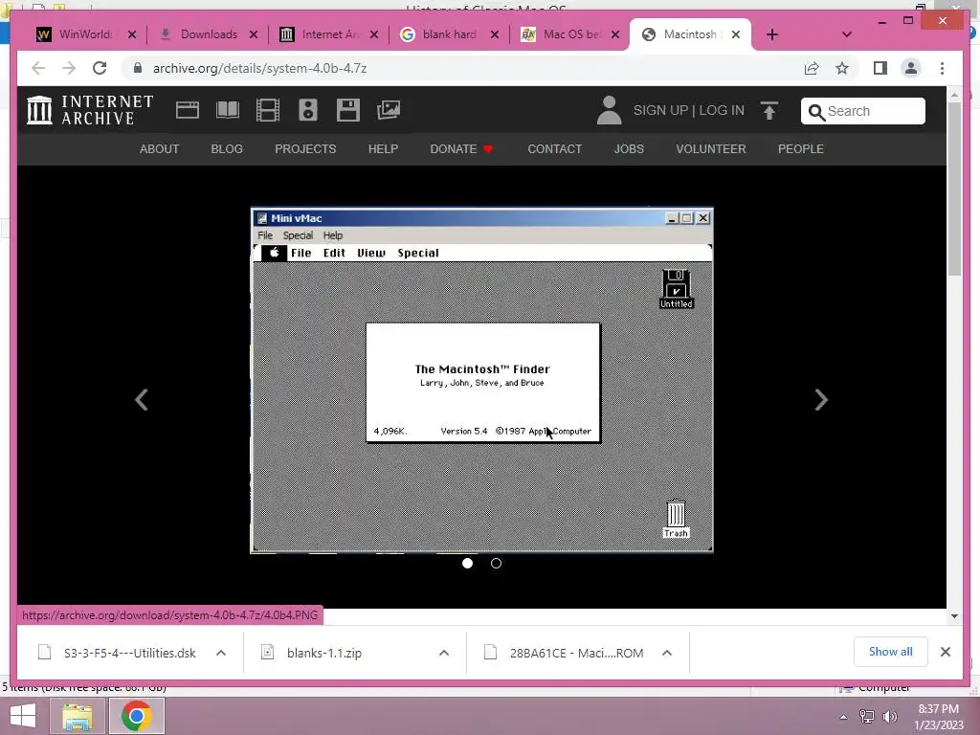This screenshot has width=980, height=735.
Task: Open the Web (Wayback) media icon
Action: (187, 110)
